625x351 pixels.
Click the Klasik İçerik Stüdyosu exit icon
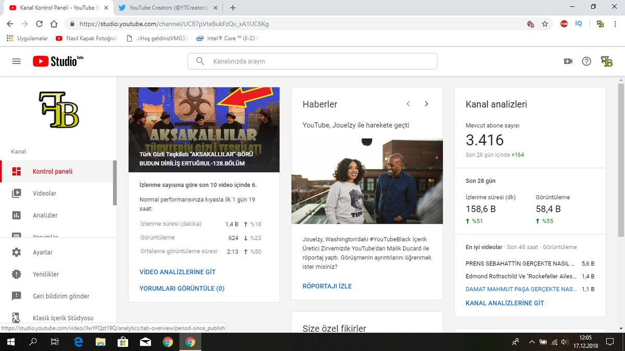click(x=17, y=318)
